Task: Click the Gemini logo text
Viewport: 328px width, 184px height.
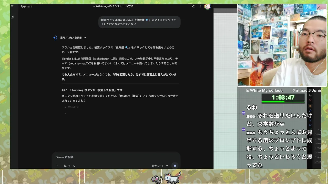Action: (27, 6)
